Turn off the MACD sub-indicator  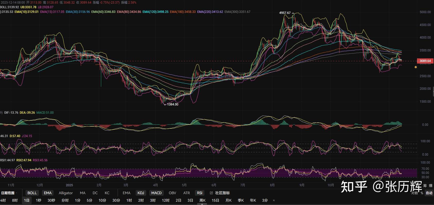click(x=156, y=193)
